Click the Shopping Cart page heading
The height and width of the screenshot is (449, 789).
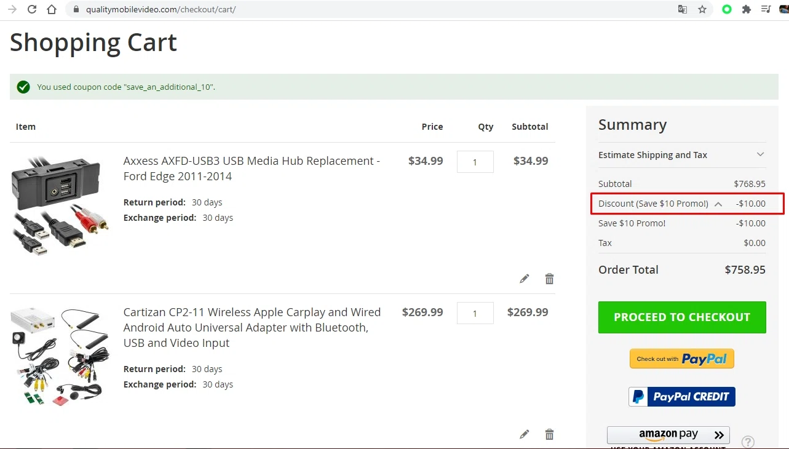tap(93, 43)
